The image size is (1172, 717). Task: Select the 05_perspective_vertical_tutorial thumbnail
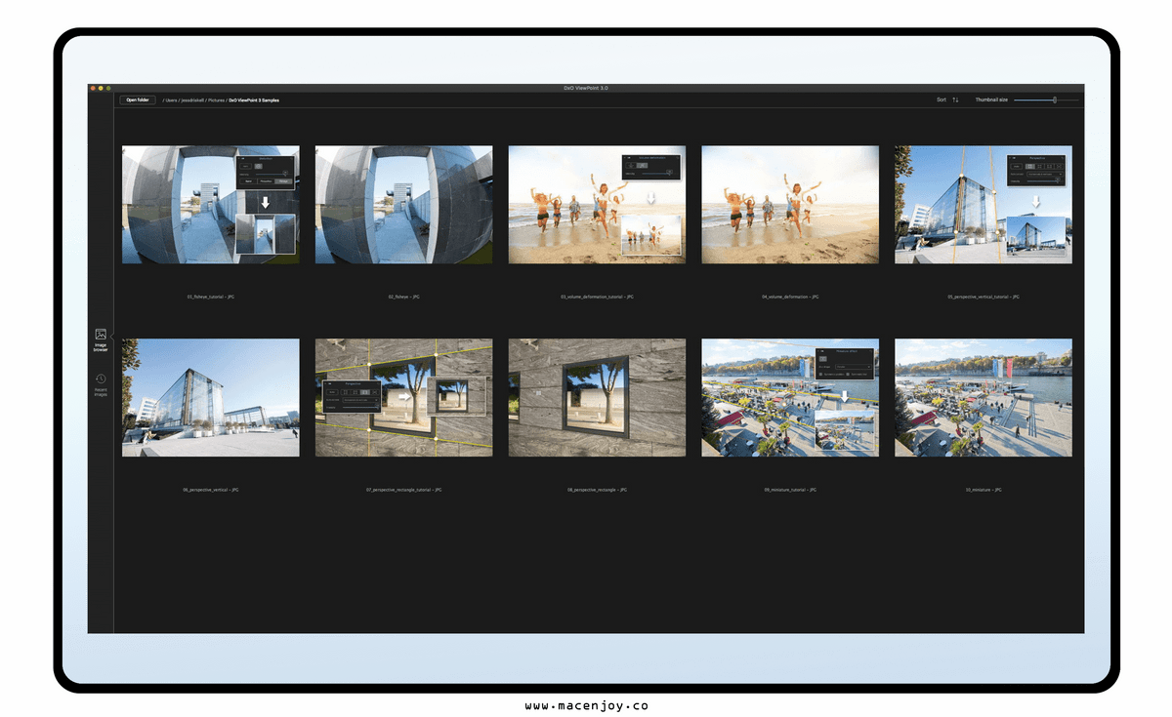pos(984,205)
